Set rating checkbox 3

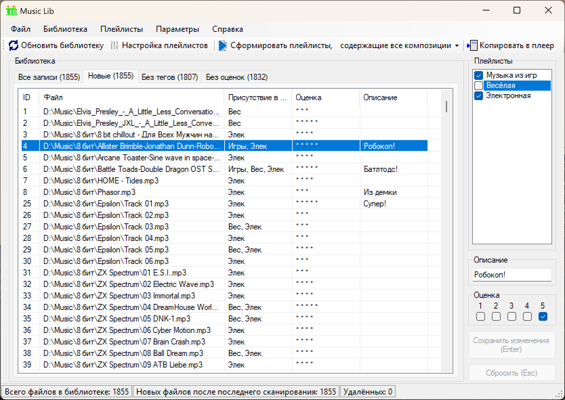[x=511, y=316]
